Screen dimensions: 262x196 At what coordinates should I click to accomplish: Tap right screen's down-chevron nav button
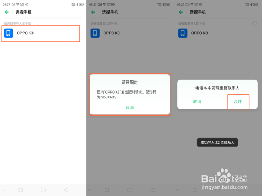coord(177,190)
